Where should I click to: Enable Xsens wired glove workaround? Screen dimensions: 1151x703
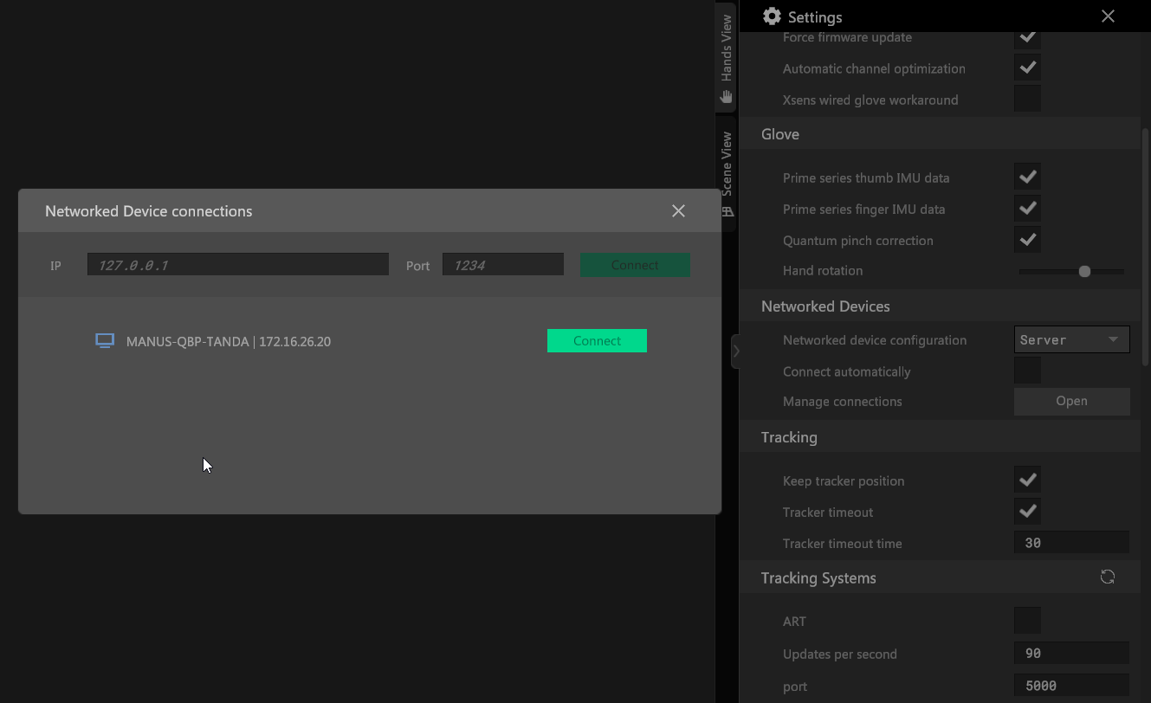coord(1027,100)
